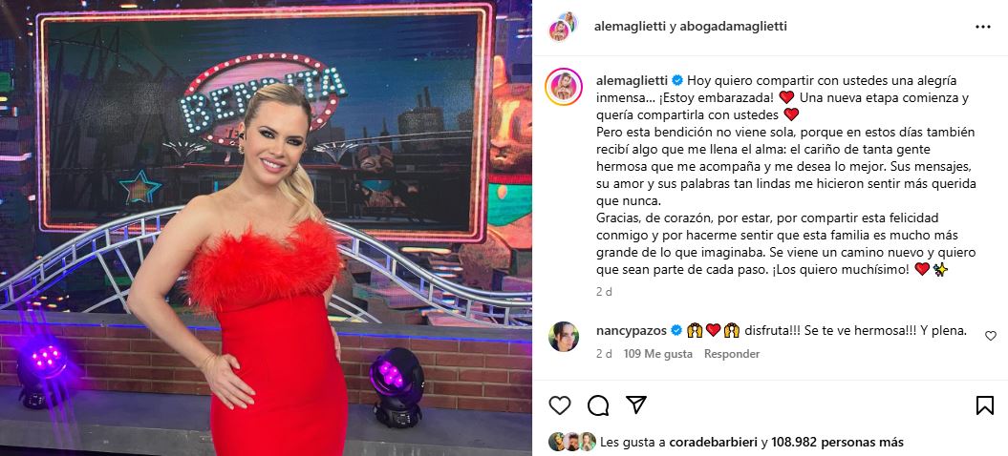1008x456 pixels.
Task: Open comments with the speech bubble icon
Action: pyautogui.click(x=598, y=405)
